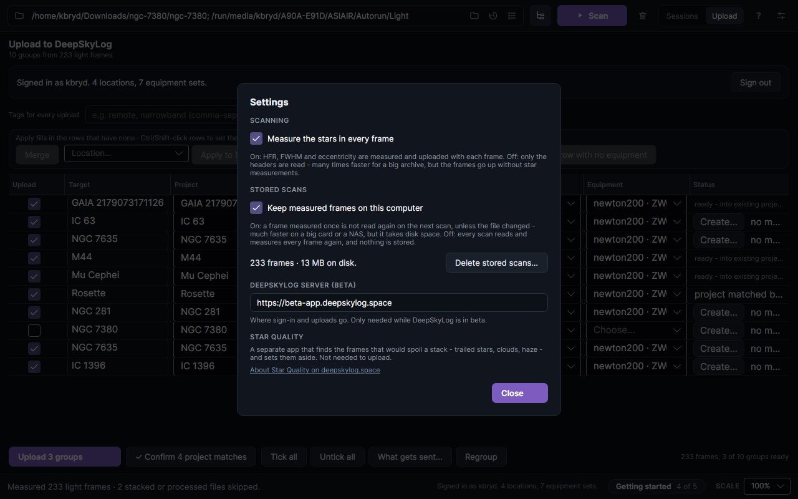The image size is (798, 499).
Task: Click Confirm 4 project matches
Action: (191, 457)
